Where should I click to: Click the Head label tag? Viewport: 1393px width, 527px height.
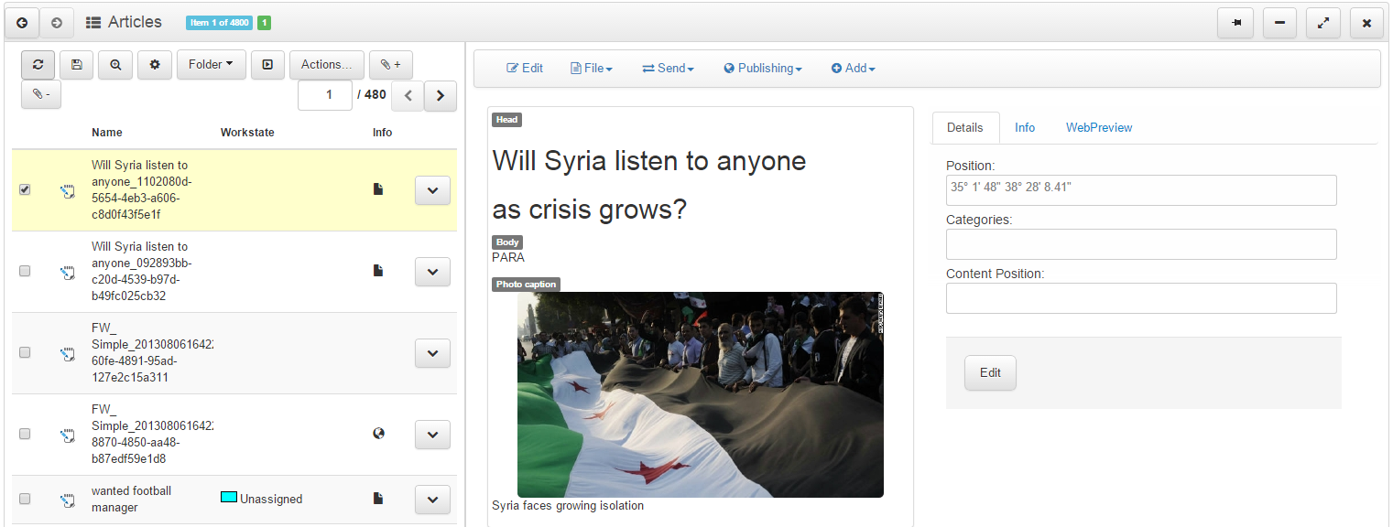[x=506, y=120]
